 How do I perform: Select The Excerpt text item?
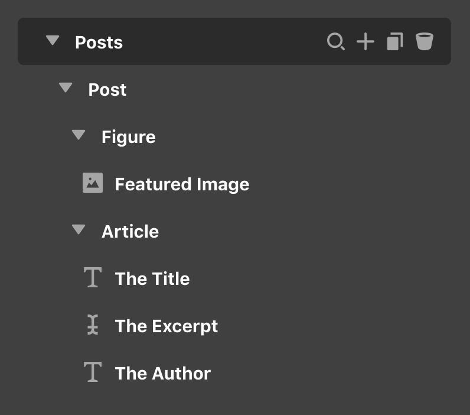[x=167, y=326]
